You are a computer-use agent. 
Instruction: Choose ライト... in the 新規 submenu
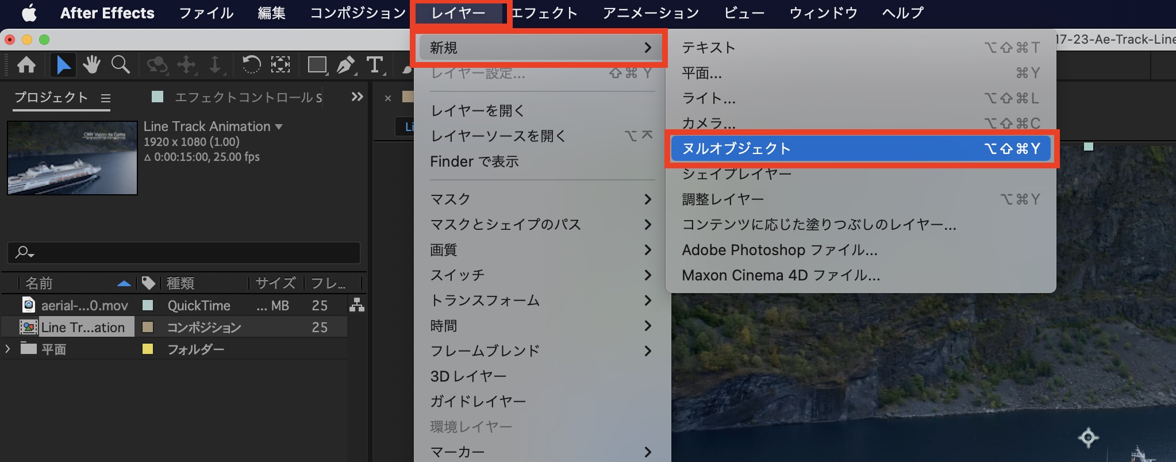860,98
